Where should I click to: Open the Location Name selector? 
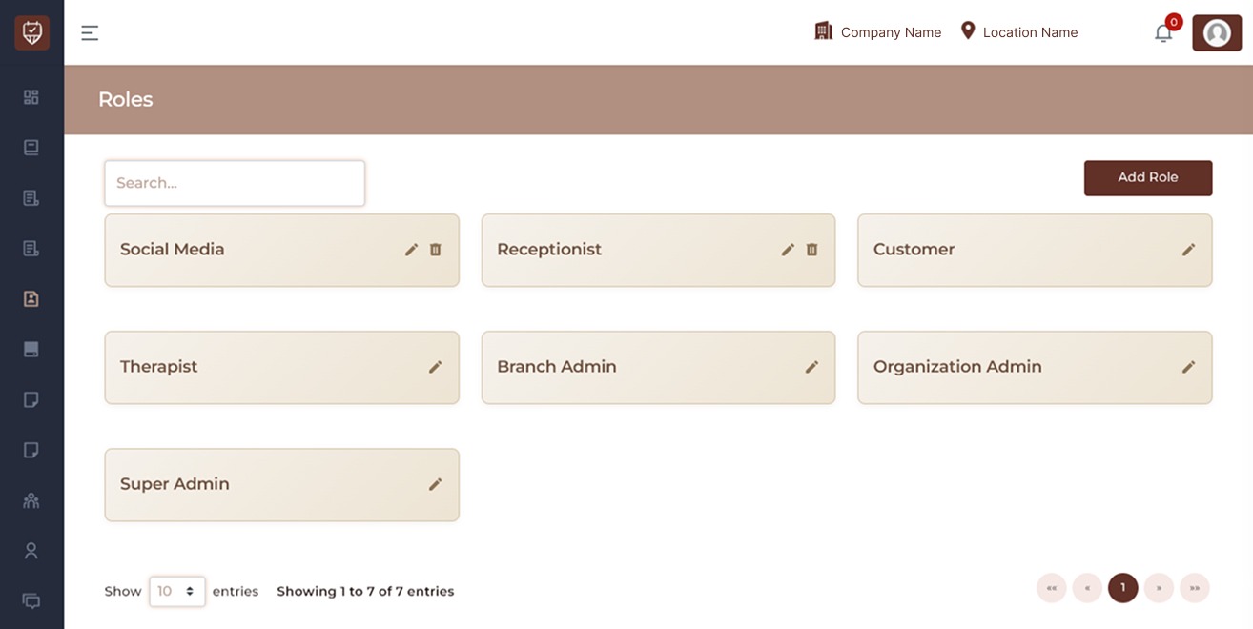pos(1018,32)
